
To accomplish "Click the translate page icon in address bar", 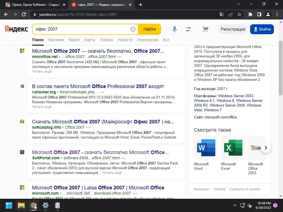I will tap(222, 14).
